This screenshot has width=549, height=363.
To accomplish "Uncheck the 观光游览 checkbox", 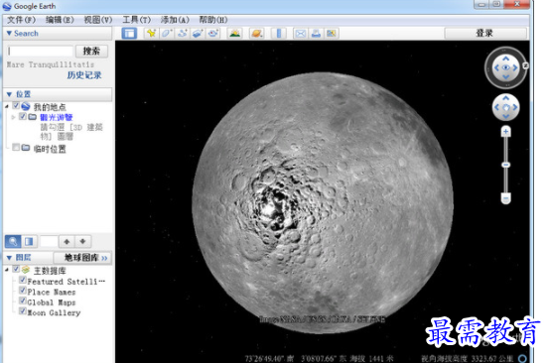I will click(23, 116).
